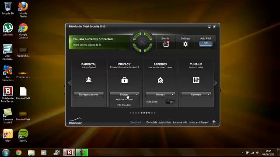280x157 pixels.
Task: Open Windows Media Player from taskbar
Action: pyautogui.click(x=44, y=153)
